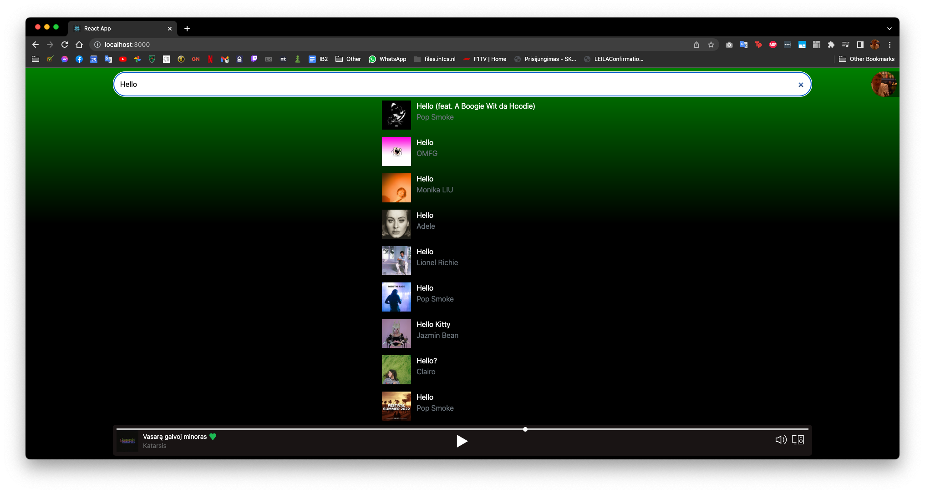Select the Hello Kitty by Jazmin Bean result
Image resolution: width=925 pixels, height=493 pixels.
420,333
